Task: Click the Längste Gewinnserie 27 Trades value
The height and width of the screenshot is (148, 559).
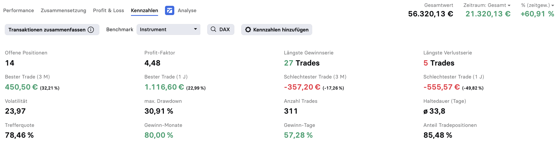Action: [x=302, y=63]
